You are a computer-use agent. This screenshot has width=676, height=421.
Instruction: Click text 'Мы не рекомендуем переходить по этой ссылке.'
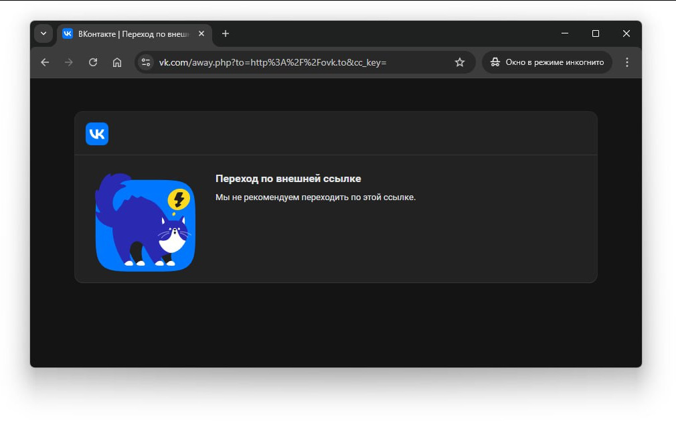coord(316,197)
